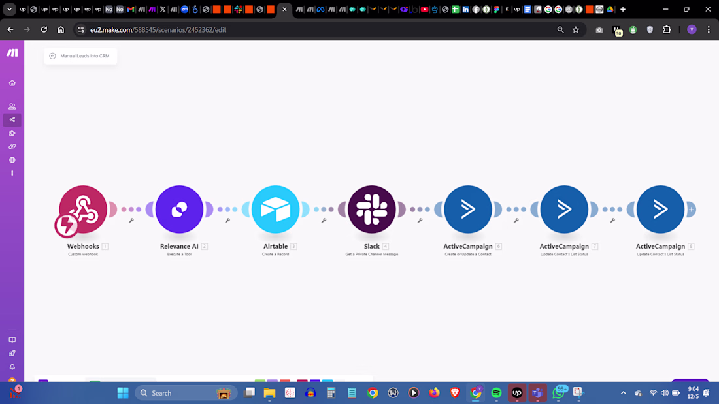719x404 pixels.
Task: Open the Relevance AI module
Action: pyautogui.click(x=179, y=210)
